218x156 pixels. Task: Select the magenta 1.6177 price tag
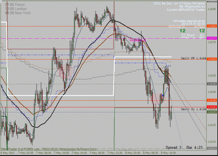point(212,38)
